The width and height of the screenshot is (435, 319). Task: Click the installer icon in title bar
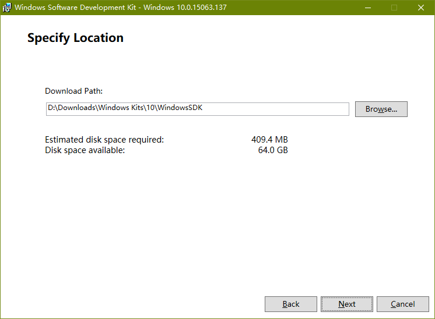pyautogui.click(x=7, y=8)
